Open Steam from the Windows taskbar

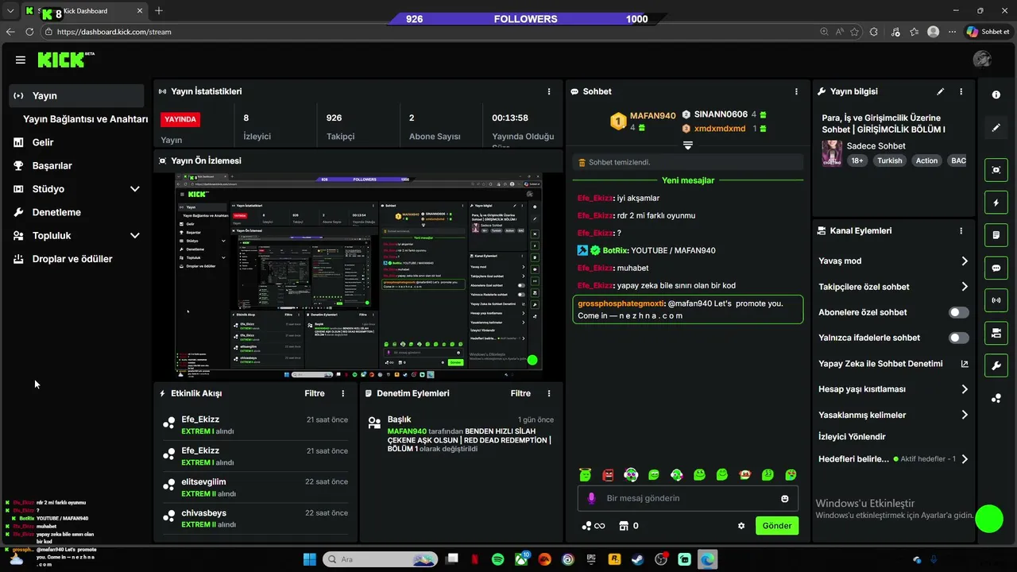[638, 559]
